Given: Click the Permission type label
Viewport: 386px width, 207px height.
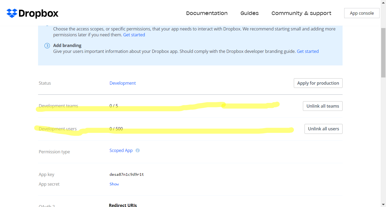Looking at the screenshot, I should (54, 152).
